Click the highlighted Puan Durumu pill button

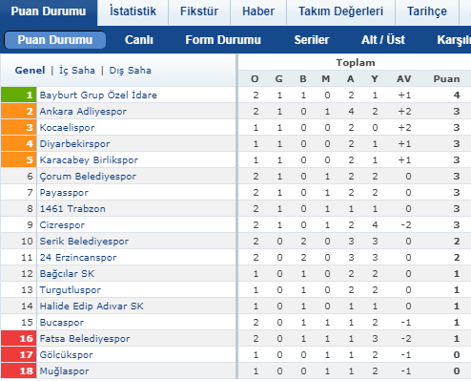55,40
